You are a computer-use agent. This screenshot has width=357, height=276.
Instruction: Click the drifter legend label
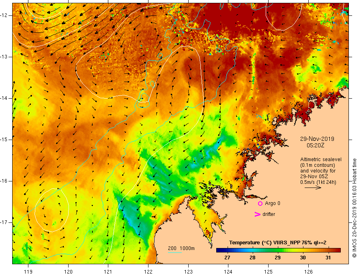tap(269, 214)
